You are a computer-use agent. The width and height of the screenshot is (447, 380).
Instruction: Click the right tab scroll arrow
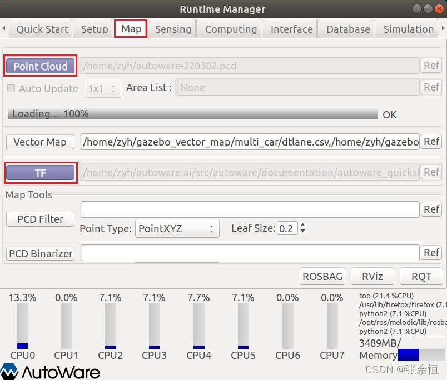coord(443,28)
